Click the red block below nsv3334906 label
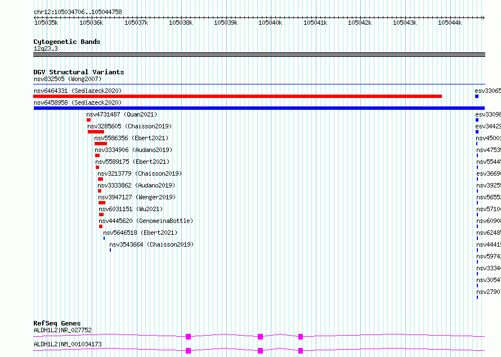Viewport: 501px width, 357px height. click(x=97, y=155)
